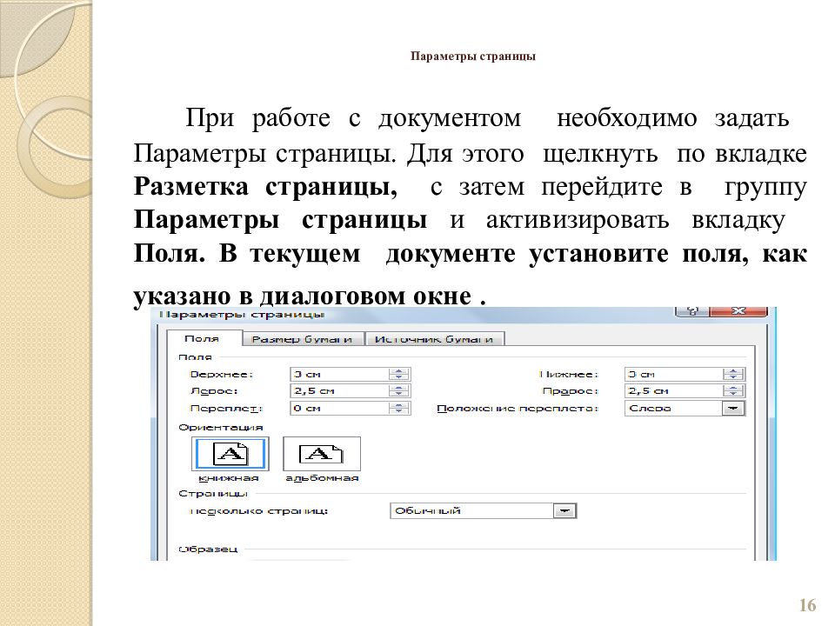Select the книжная portrait orientation icon
Viewport: 835px width, 626px height.
pos(230,454)
